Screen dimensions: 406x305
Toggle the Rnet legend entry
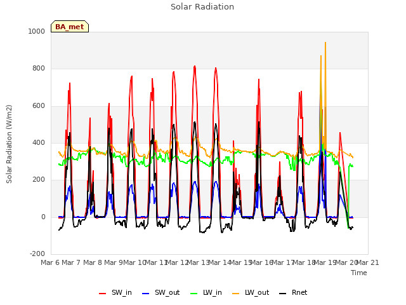[293, 293]
